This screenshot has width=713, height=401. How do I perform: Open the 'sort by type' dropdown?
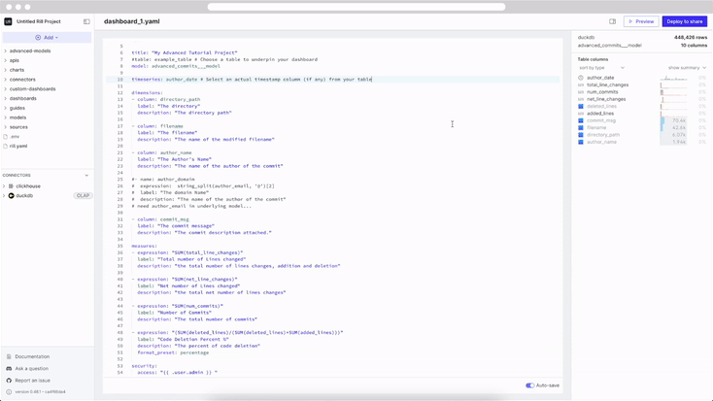[601, 68]
